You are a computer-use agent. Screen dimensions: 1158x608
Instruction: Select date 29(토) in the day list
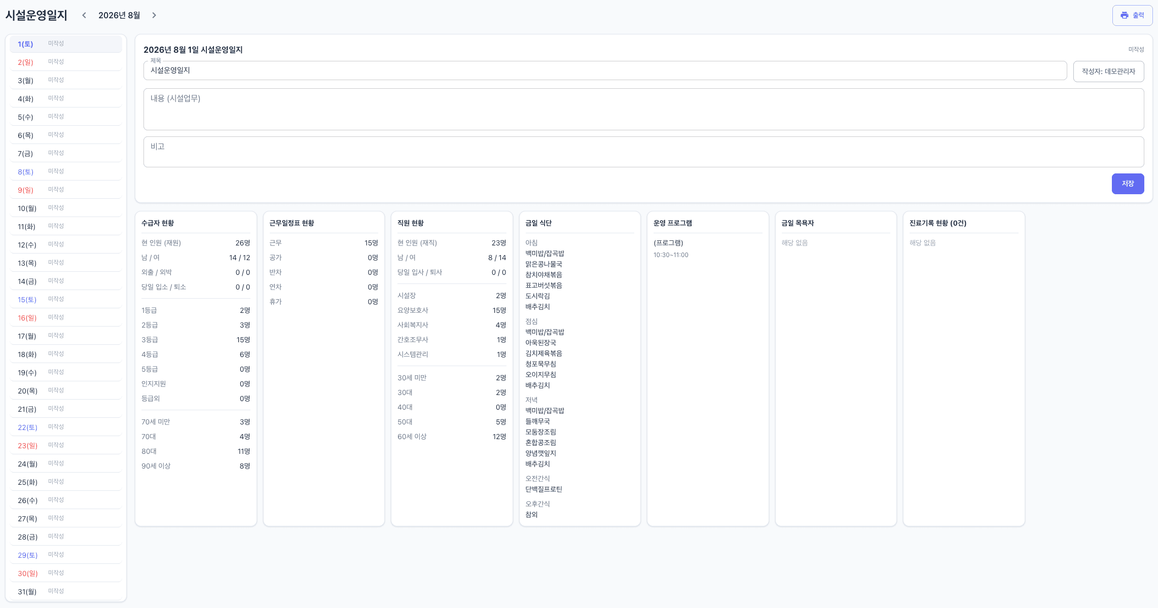tap(66, 555)
